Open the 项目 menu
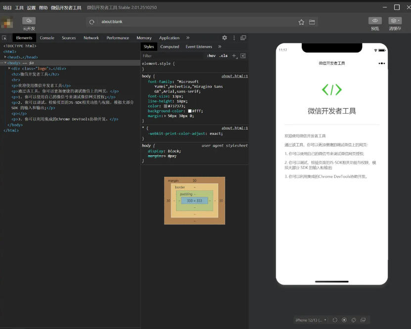This screenshot has height=329, width=411. click(x=7, y=8)
